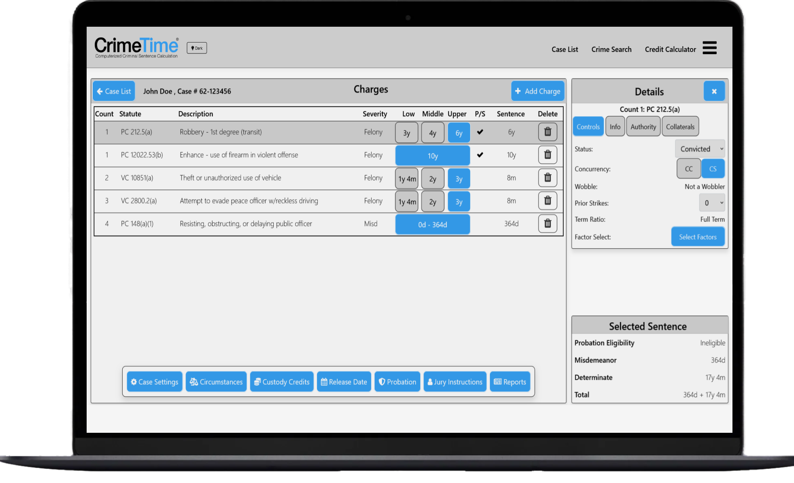Set concurrency to CC
Screen dimensions: 794x483
click(688, 169)
